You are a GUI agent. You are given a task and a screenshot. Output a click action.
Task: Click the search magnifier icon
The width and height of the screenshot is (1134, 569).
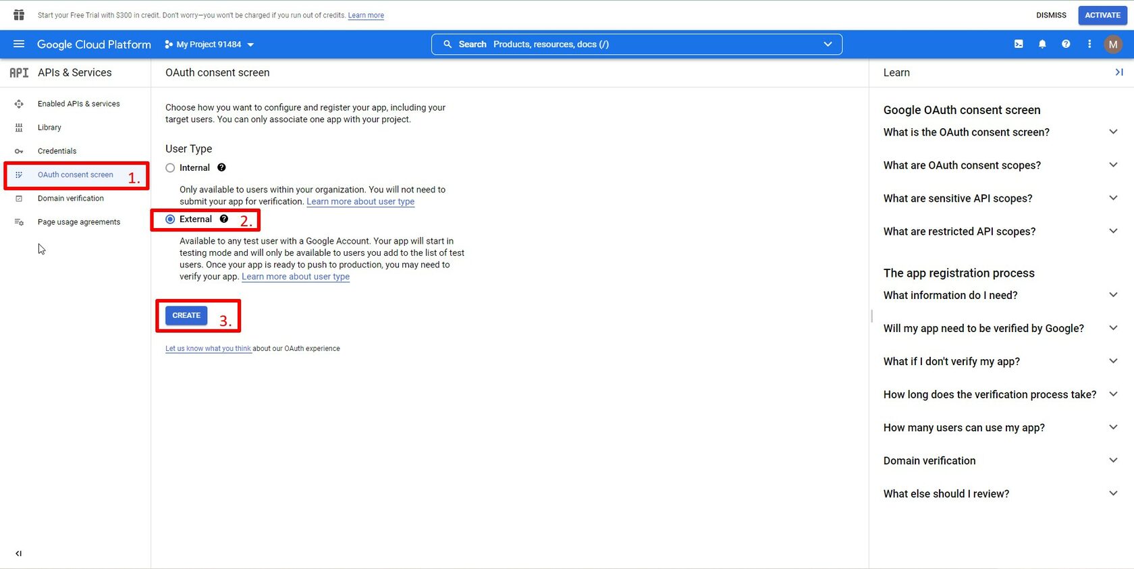[x=448, y=45]
